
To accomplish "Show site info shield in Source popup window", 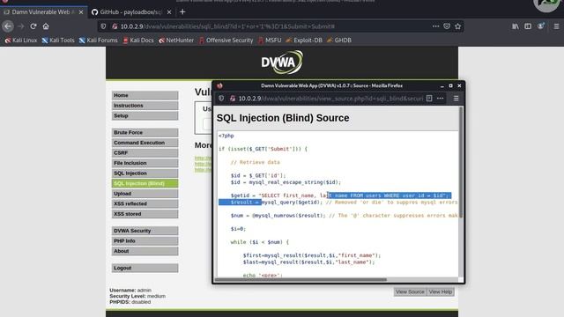I will pos(221,98).
